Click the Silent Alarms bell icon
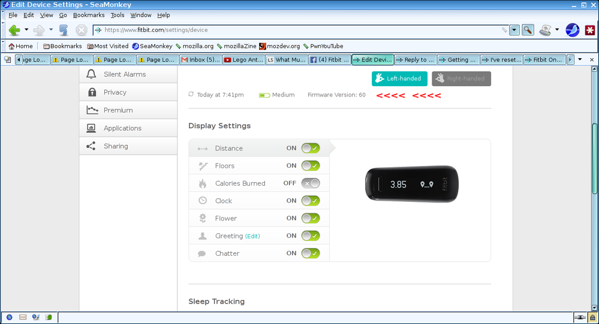This screenshot has width=599, height=324. [x=91, y=74]
